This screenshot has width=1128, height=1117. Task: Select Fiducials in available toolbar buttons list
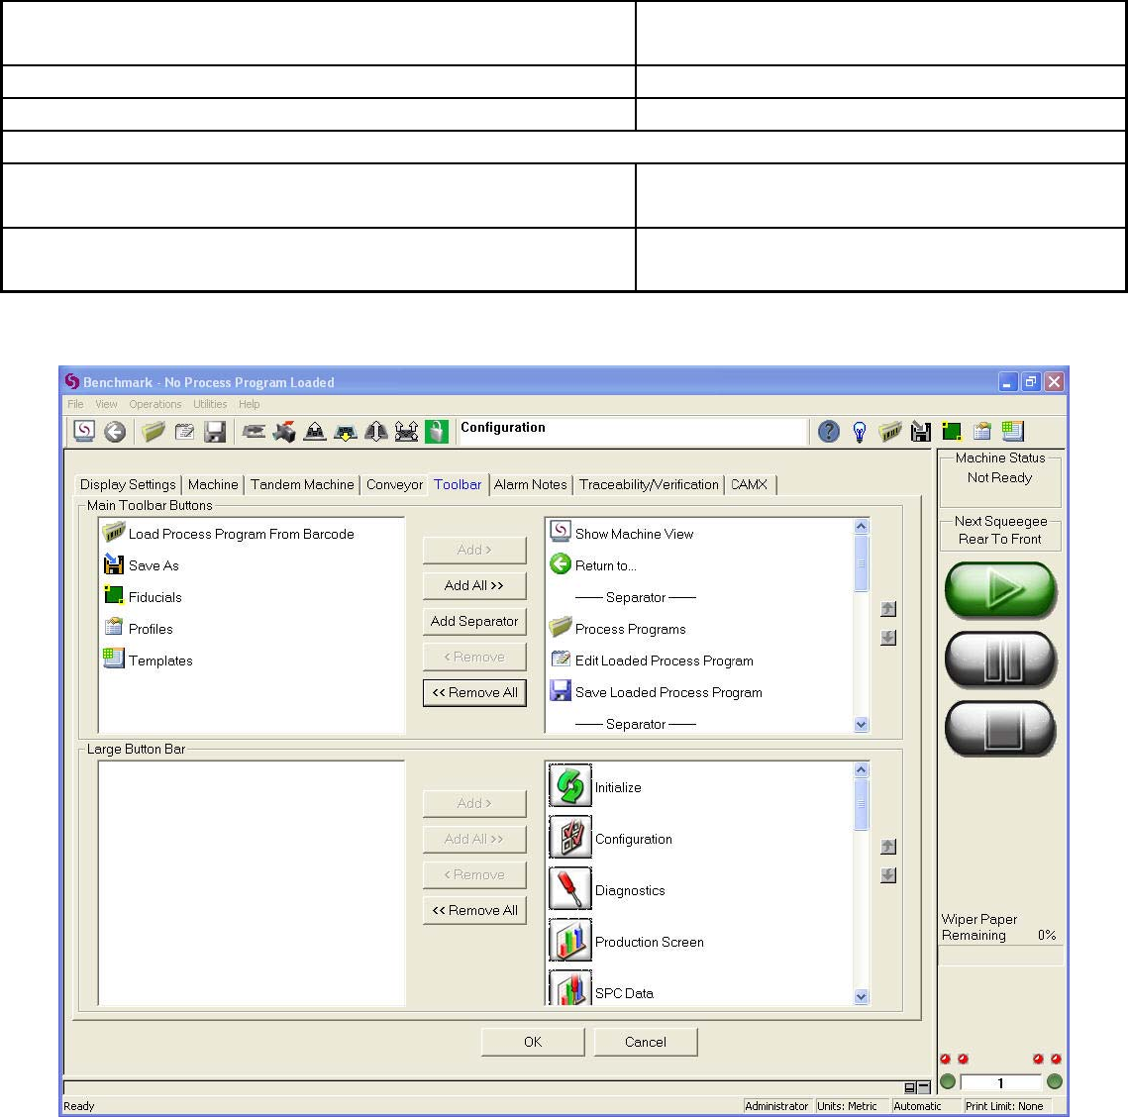154,597
